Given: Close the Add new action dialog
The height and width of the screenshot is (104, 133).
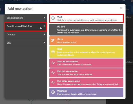Looking at the screenshot, I should point(121,8).
